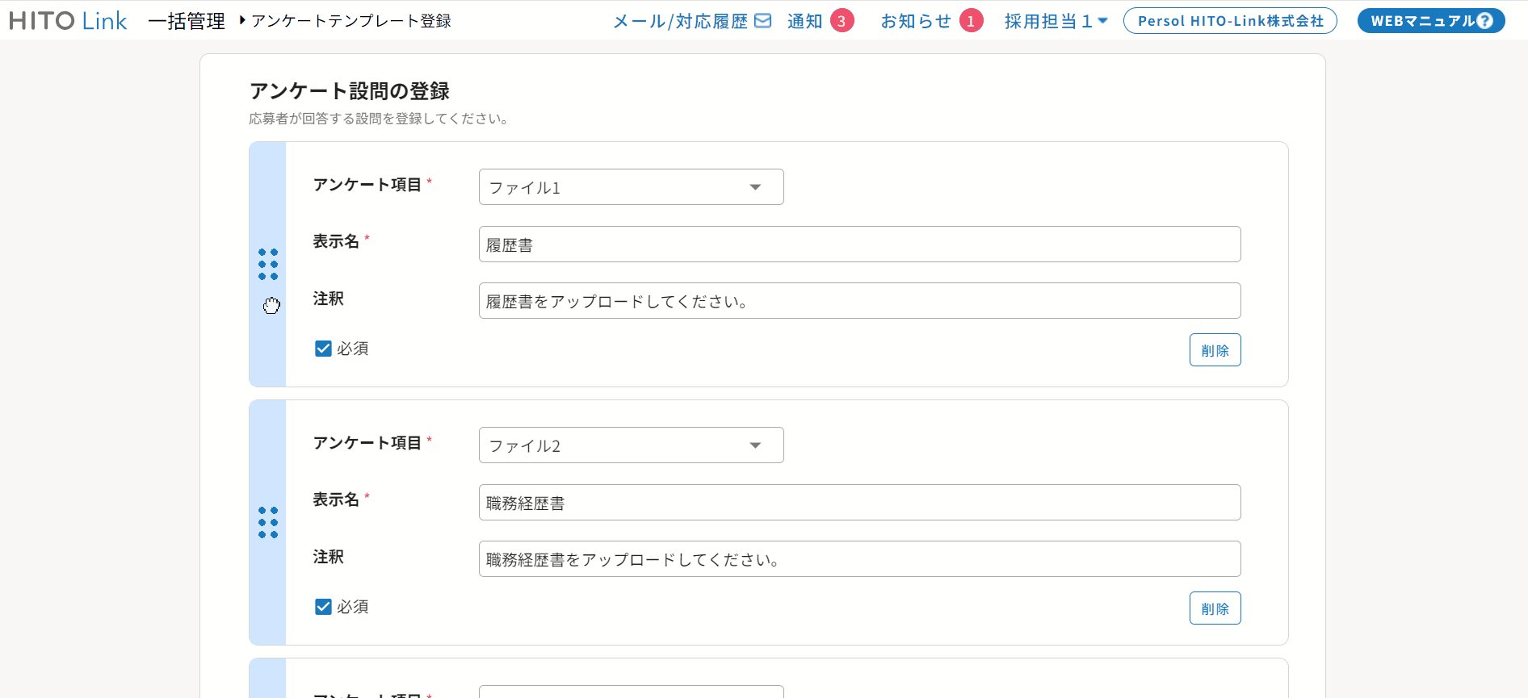Open the 一括管理 menu
This screenshot has width=1528, height=698.
186,21
